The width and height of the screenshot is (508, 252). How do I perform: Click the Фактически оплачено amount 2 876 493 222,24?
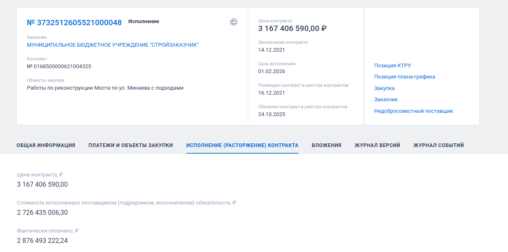click(42, 240)
